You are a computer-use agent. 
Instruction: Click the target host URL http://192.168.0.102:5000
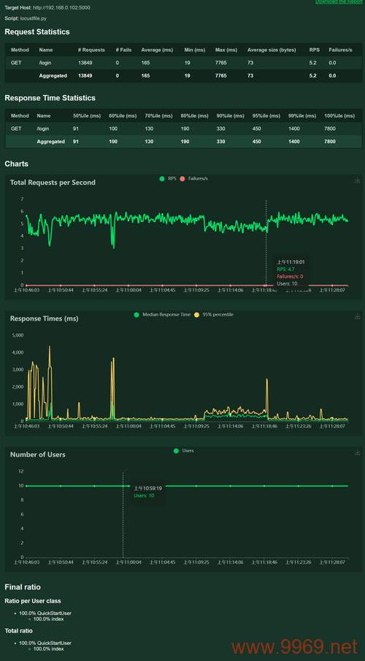point(61,7)
